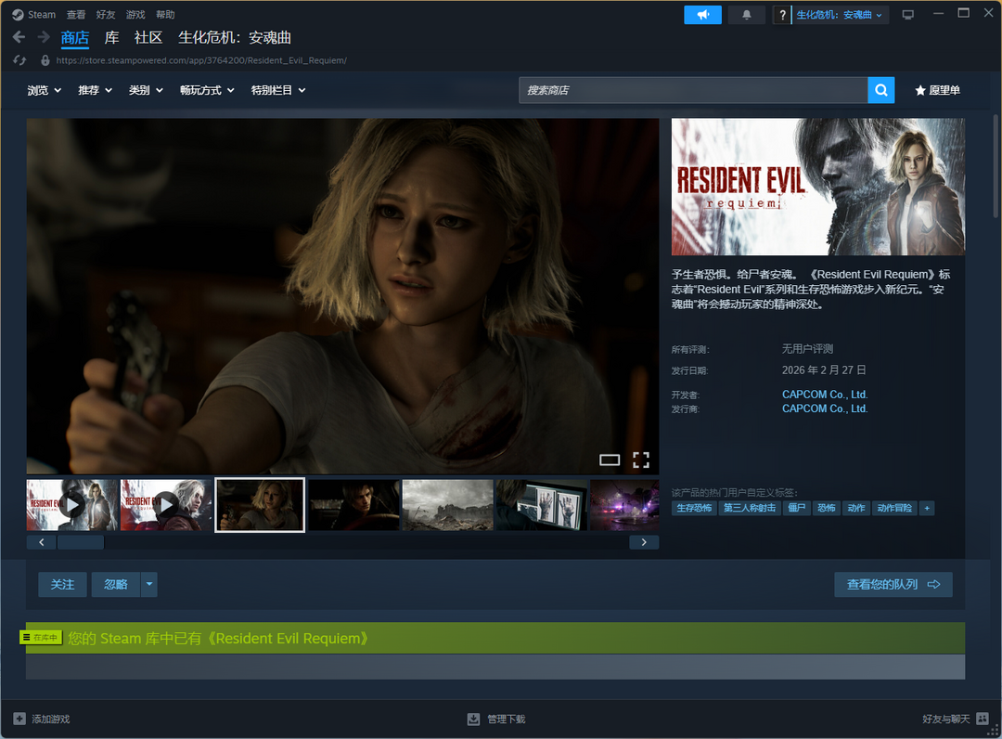1002x739 pixels.
Task: Click the question mark help icon
Action: pos(783,15)
